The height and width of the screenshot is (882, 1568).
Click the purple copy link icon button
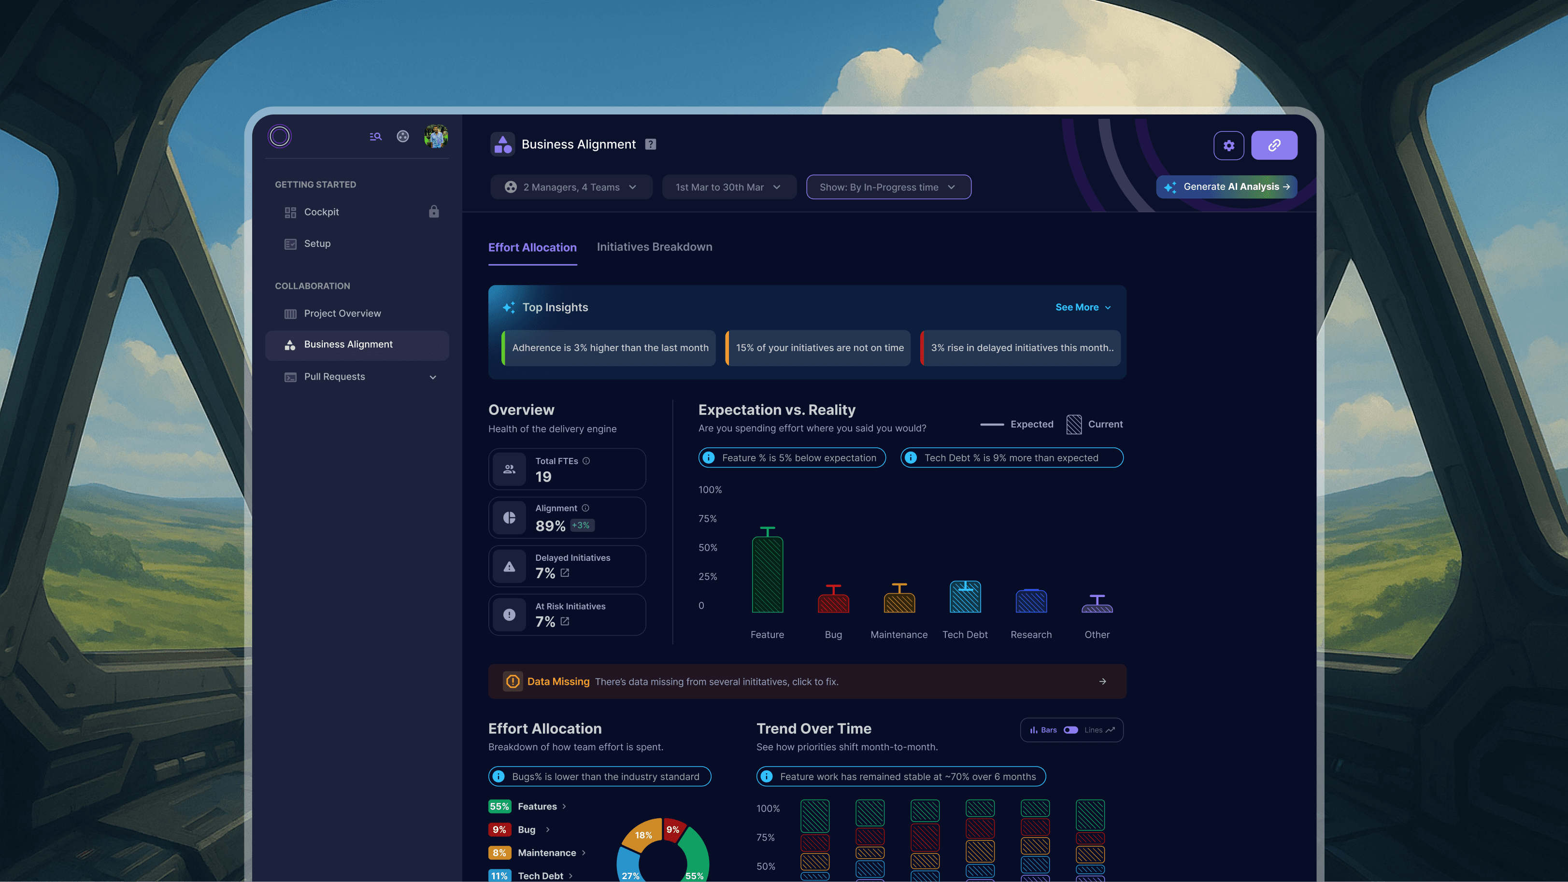[x=1274, y=145]
